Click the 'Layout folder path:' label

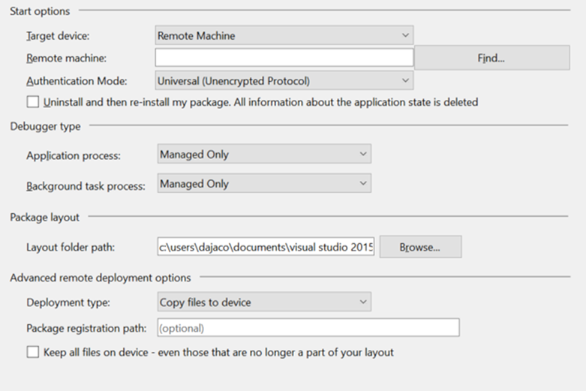pos(71,247)
